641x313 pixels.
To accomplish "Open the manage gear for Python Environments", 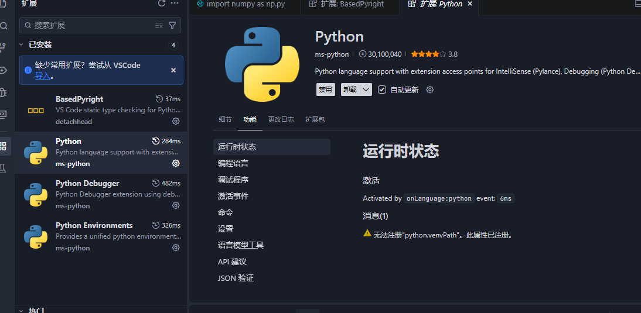I will tap(176, 247).
